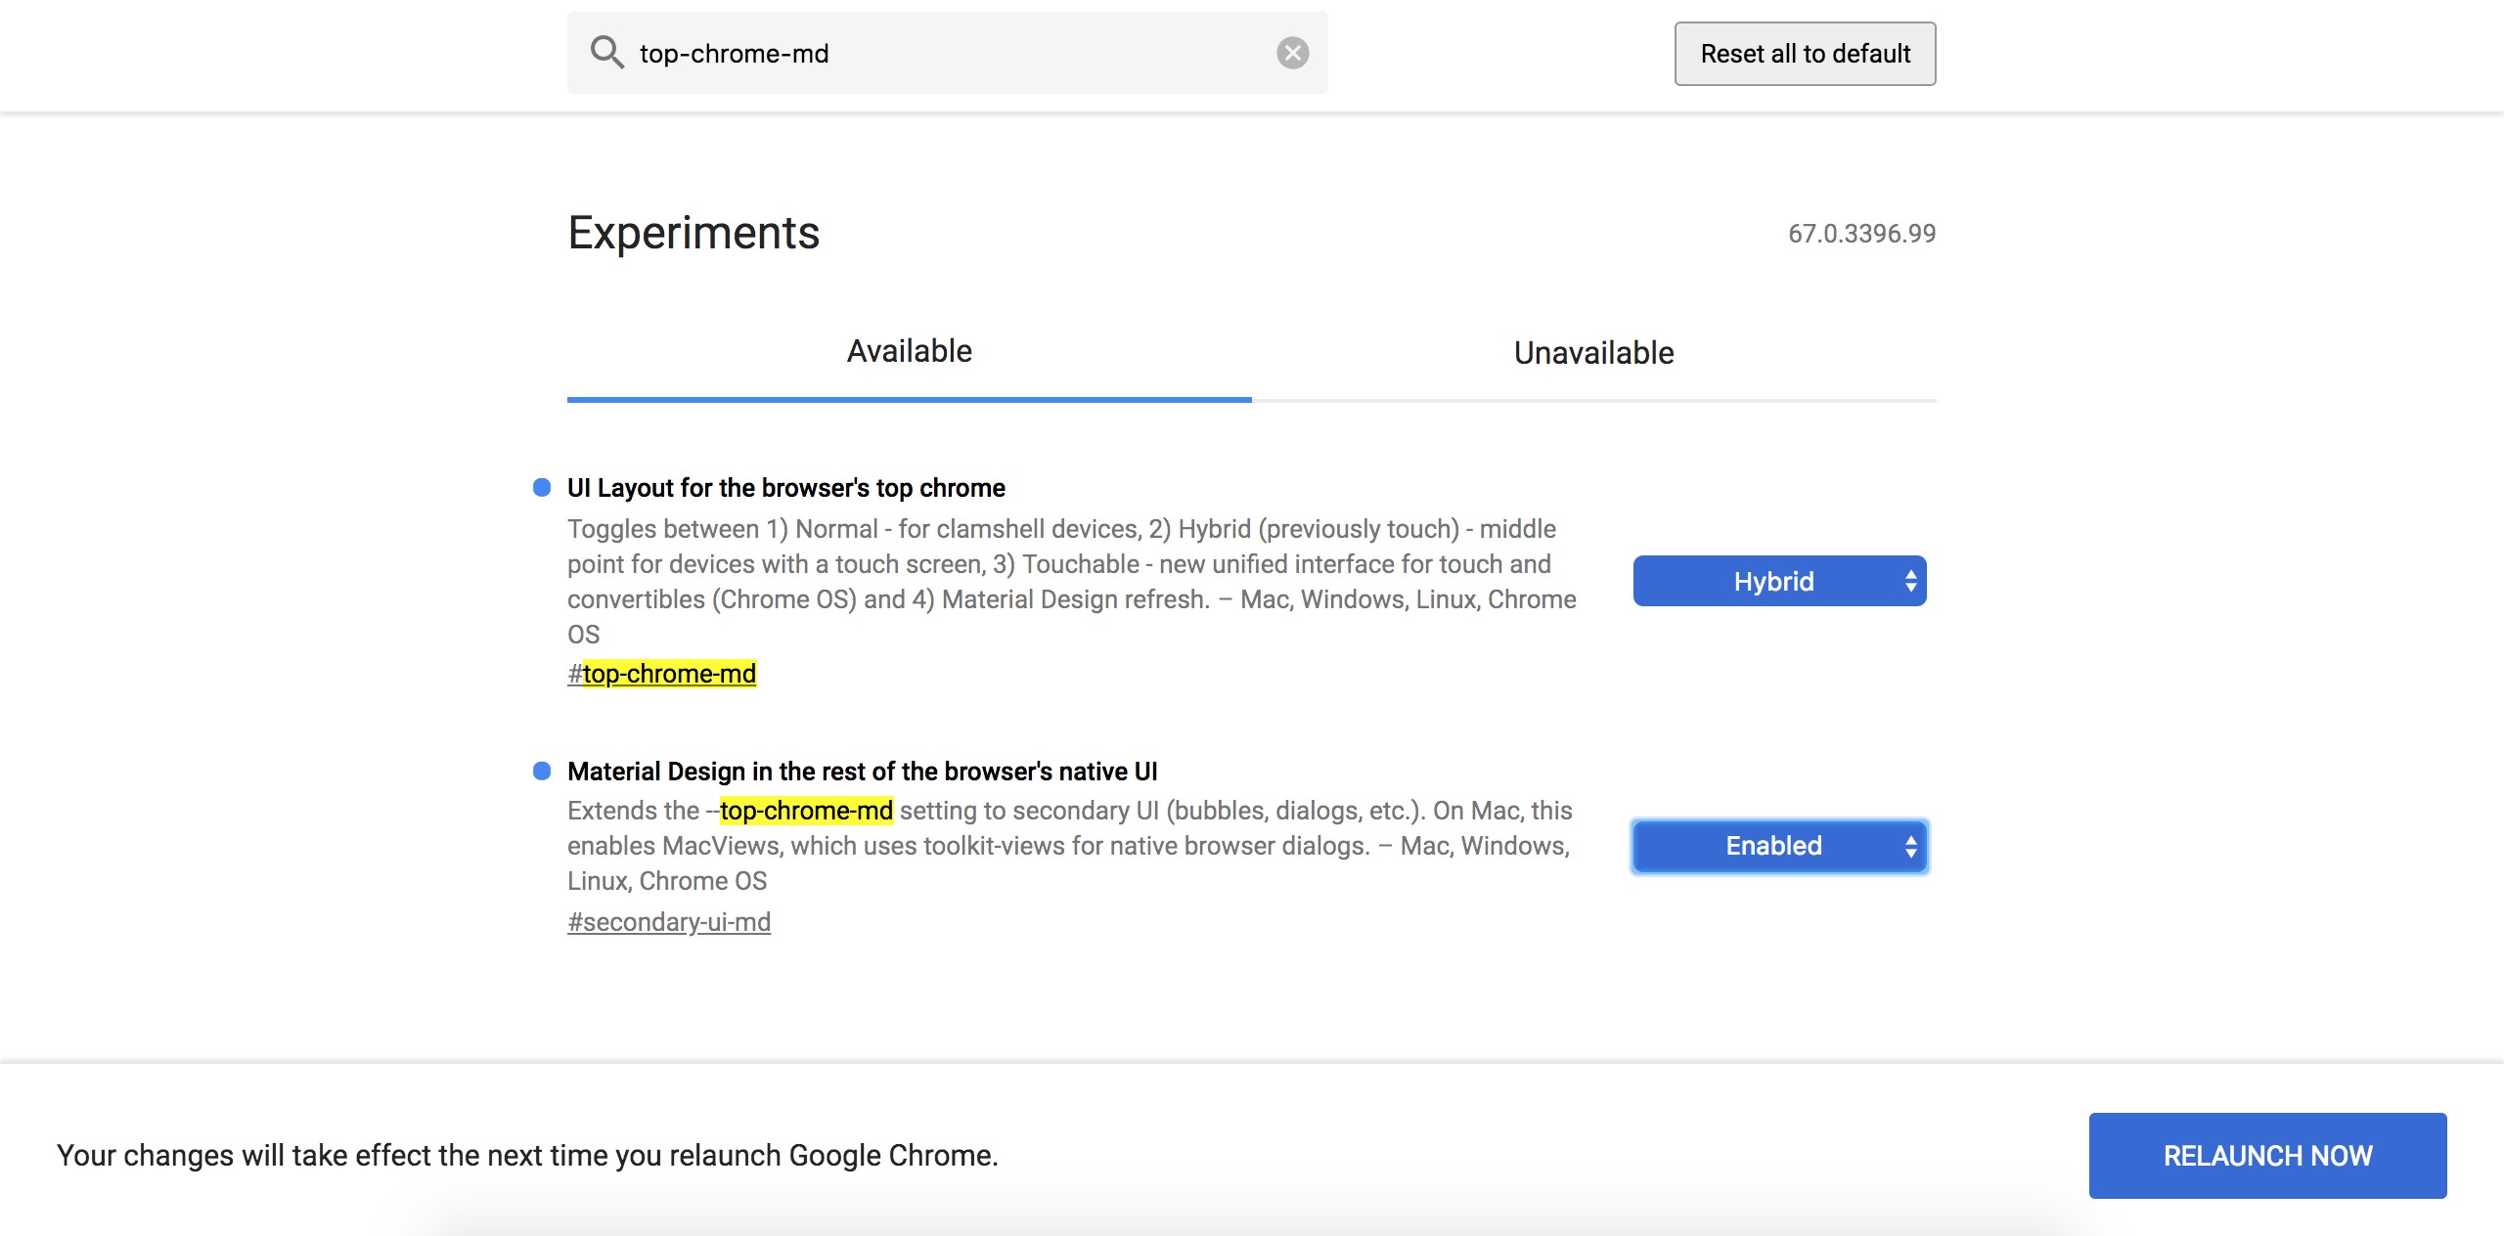Open the #secondary-ui-md flag link
2504x1236 pixels.
tap(669, 922)
